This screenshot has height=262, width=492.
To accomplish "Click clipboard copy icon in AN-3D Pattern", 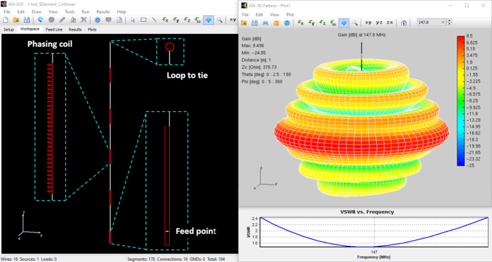I will (x=276, y=22).
